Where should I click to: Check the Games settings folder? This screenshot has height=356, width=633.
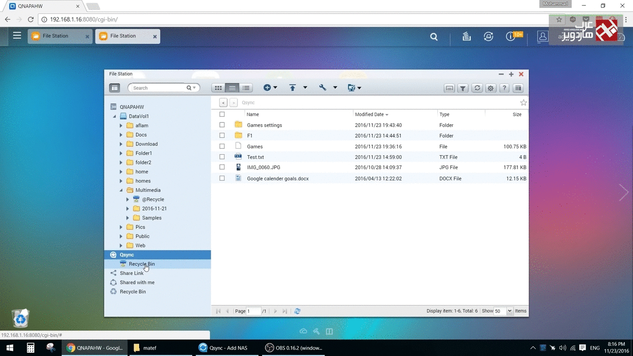pos(222,125)
